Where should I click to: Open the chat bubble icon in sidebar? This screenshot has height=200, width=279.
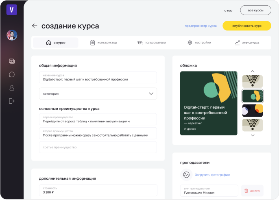point(12,74)
